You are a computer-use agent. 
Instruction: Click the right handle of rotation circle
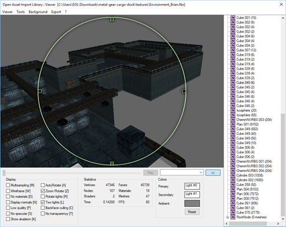click(184, 91)
